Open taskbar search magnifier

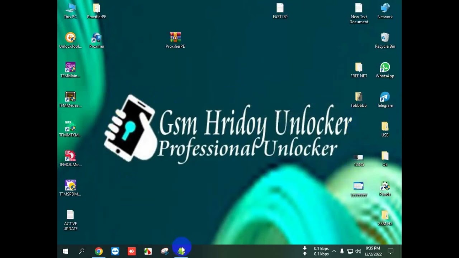point(82,251)
